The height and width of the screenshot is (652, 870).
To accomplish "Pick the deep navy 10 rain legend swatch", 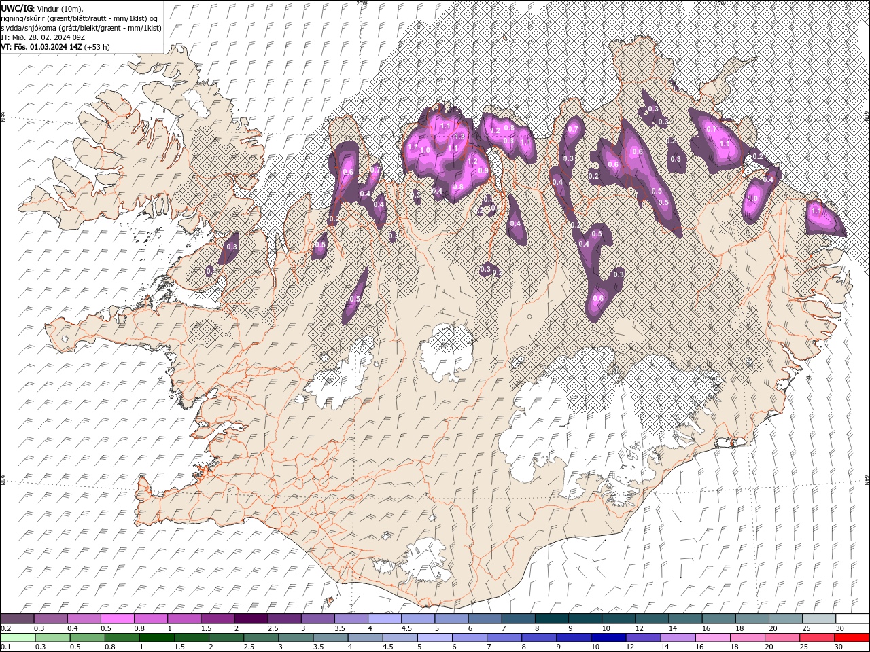I will tap(609, 638).
